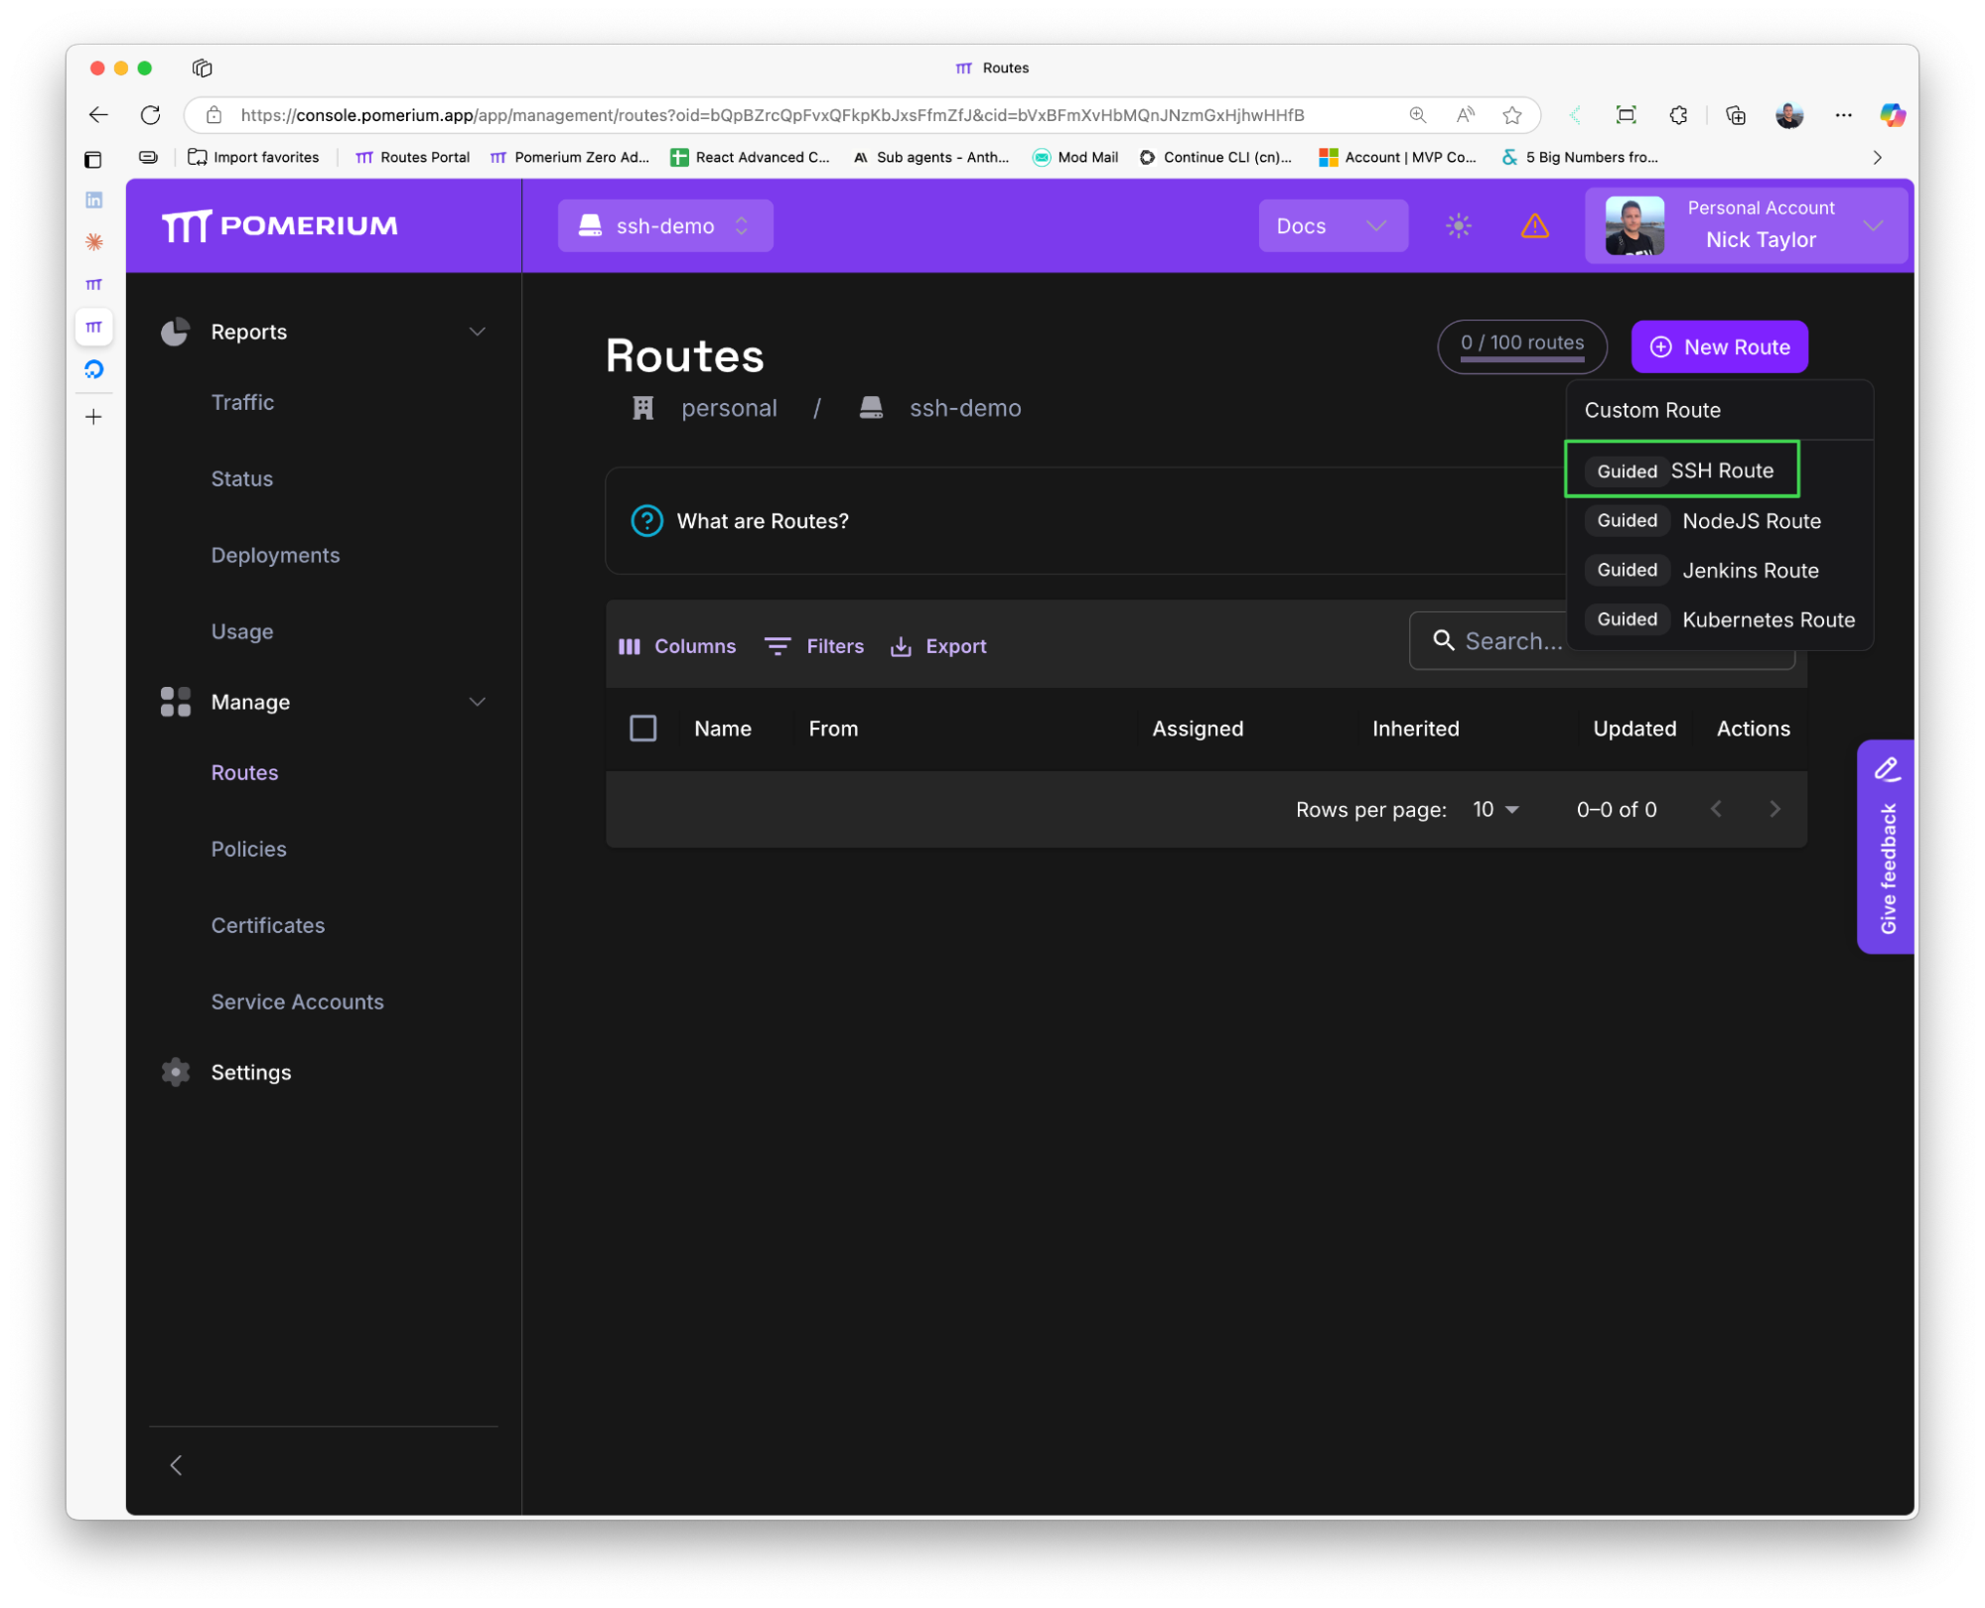Viewport: 1985px width, 1608px height.
Task: Select the checkbox in the table header
Action: click(642, 728)
